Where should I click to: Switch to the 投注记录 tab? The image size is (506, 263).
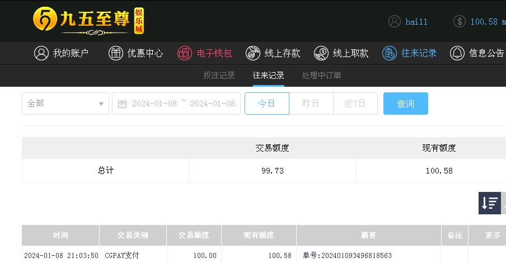219,76
